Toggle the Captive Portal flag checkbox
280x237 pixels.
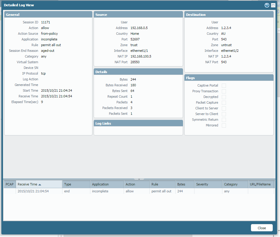(224, 86)
